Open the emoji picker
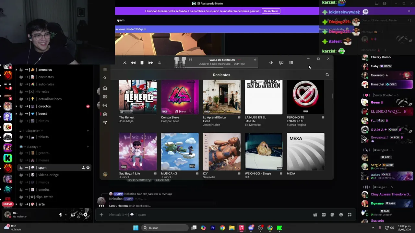415x233 pixels. coord(341,215)
